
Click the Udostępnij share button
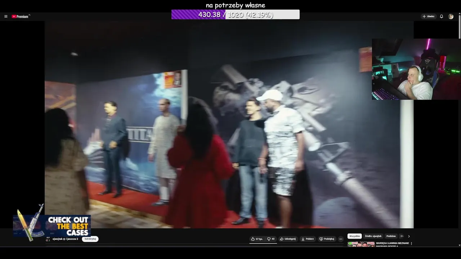288,239
